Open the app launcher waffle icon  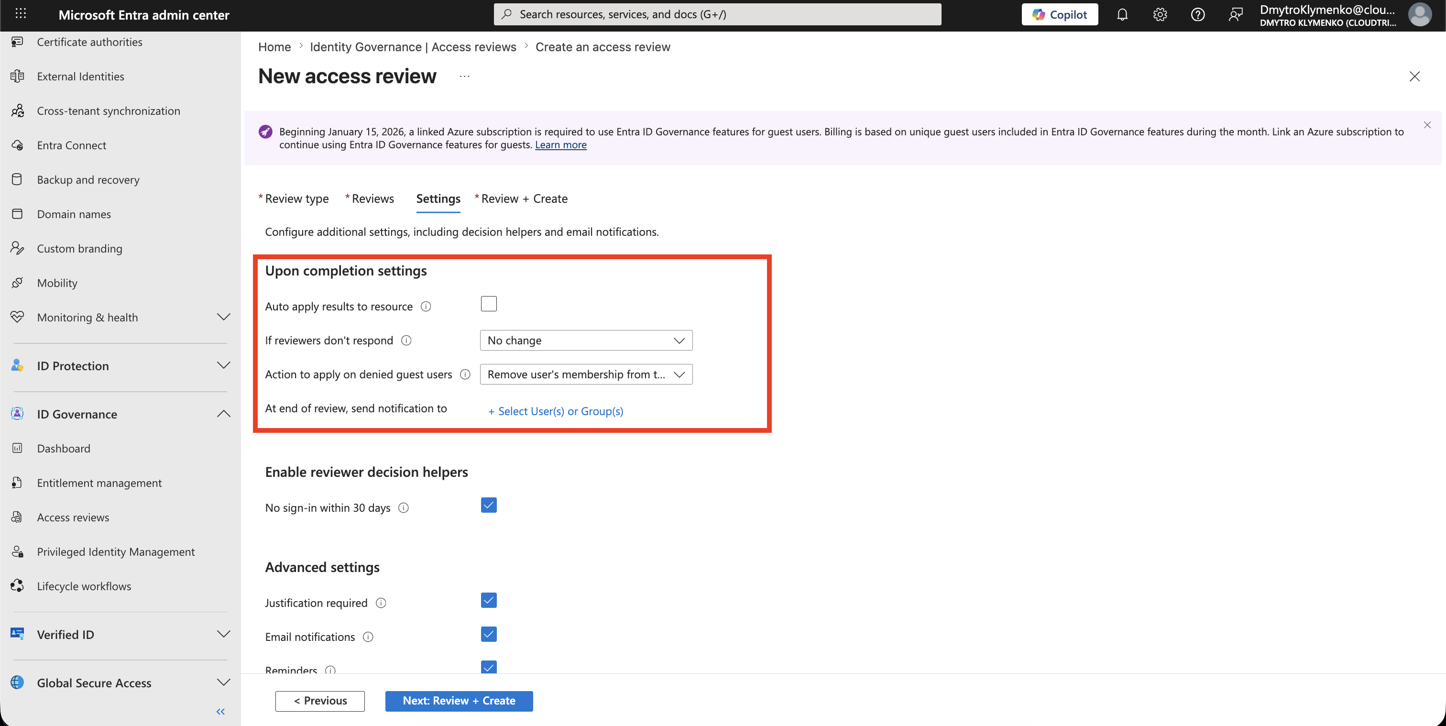tap(21, 13)
